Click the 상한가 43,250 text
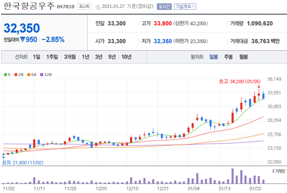 tap(191, 23)
